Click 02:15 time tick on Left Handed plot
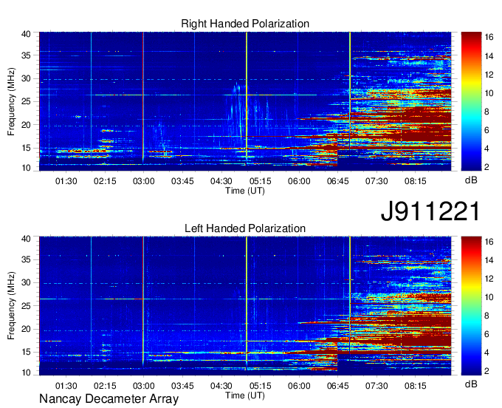Image resolution: width=502 pixels, height=408 pixels. [105, 386]
